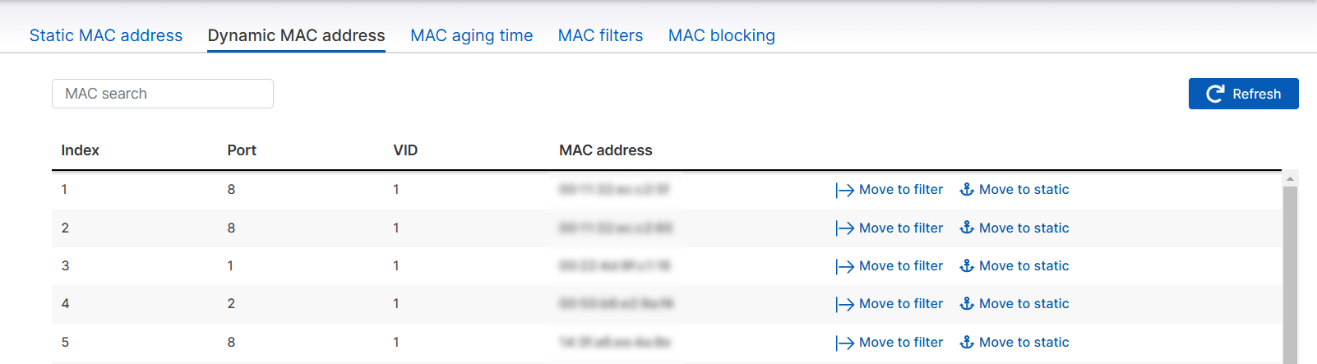1317x364 pixels.
Task: Click the arrow icon for row 1 filter
Action: 844,191
